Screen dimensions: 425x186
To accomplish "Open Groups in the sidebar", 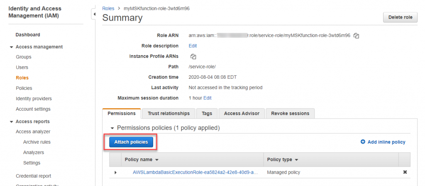I will coord(24,57).
